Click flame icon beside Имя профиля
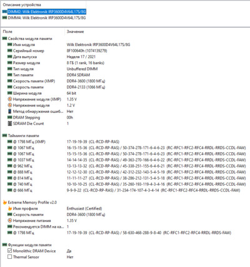 tap(9, 208)
